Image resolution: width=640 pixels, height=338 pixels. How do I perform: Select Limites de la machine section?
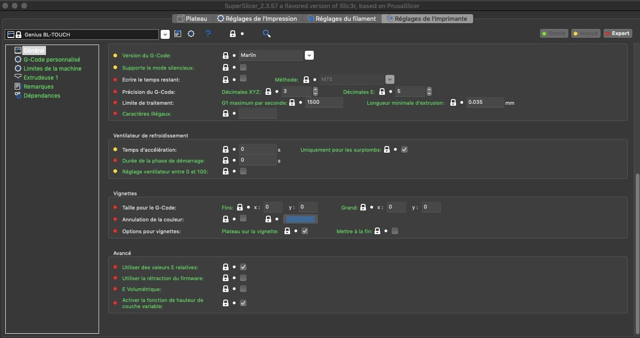[x=53, y=69]
